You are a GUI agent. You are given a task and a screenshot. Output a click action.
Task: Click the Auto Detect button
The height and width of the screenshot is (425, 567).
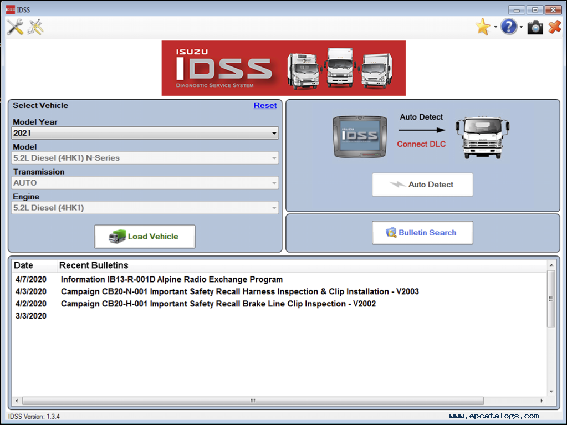click(422, 185)
